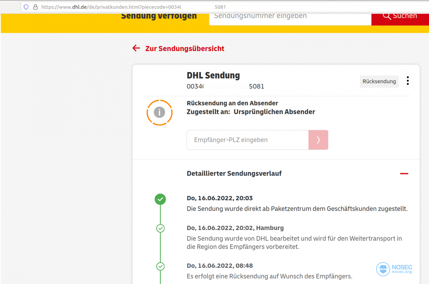Click the shield tracking protection icon in address bar
This screenshot has width=429, height=284.
pyautogui.click(x=26, y=7)
